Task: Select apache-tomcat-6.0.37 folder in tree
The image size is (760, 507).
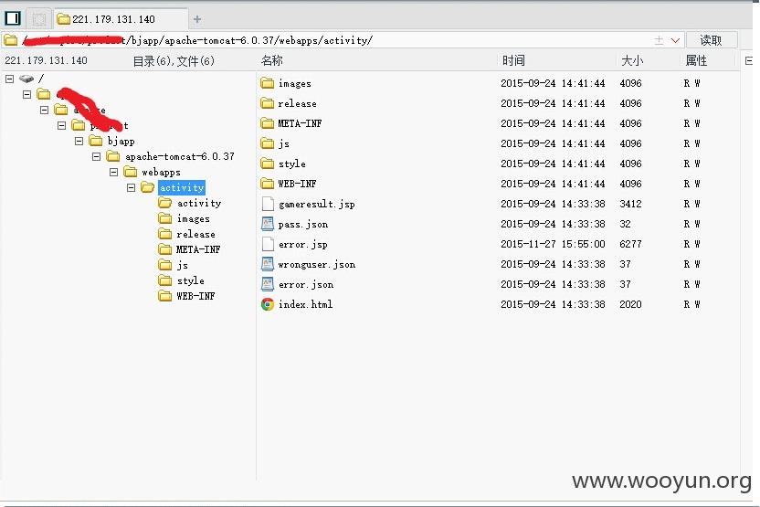Action: click(180, 156)
